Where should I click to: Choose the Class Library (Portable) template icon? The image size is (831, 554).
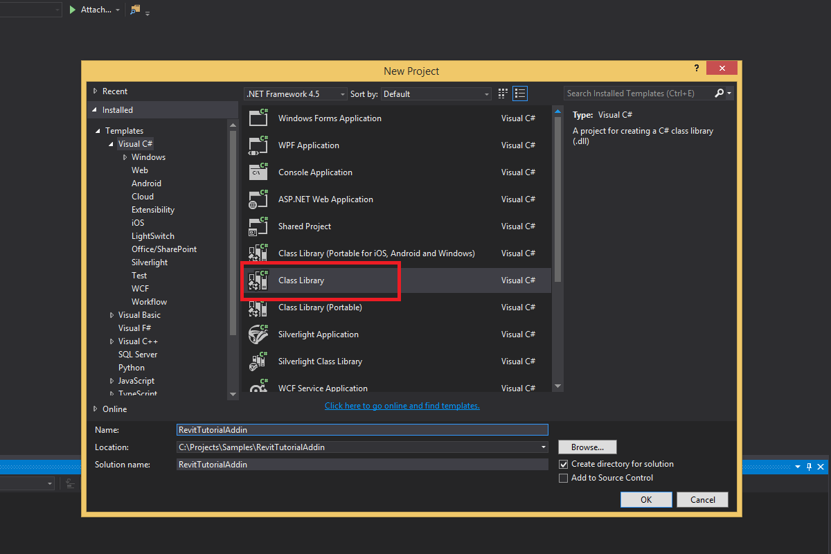point(258,307)
